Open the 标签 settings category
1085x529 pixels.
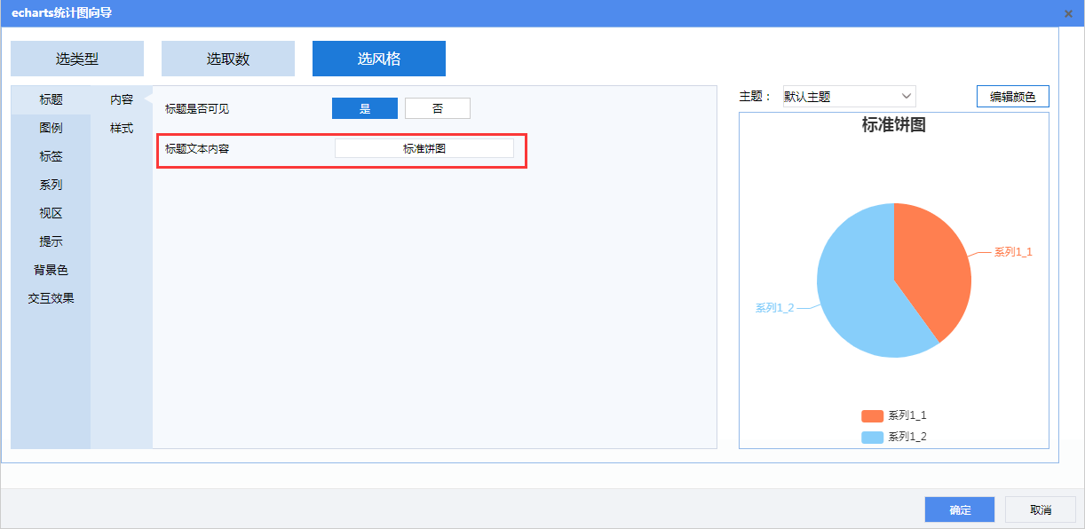tap(51, 156)
